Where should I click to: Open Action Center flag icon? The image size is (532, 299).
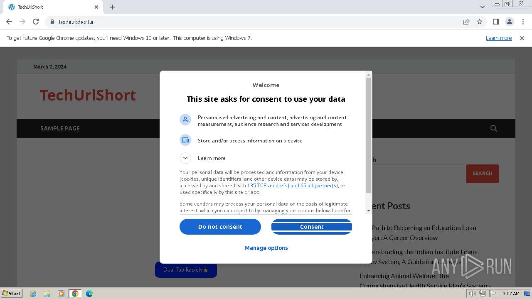(x=492, y=294)
